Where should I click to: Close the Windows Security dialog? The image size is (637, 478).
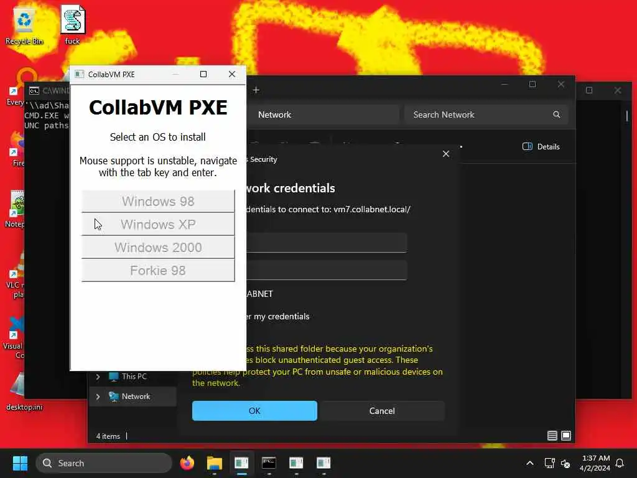coord(445,154)
